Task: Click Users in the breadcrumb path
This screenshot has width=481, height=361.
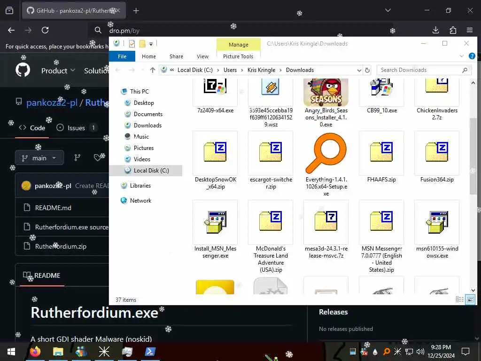Action: [x=230, y=70]
